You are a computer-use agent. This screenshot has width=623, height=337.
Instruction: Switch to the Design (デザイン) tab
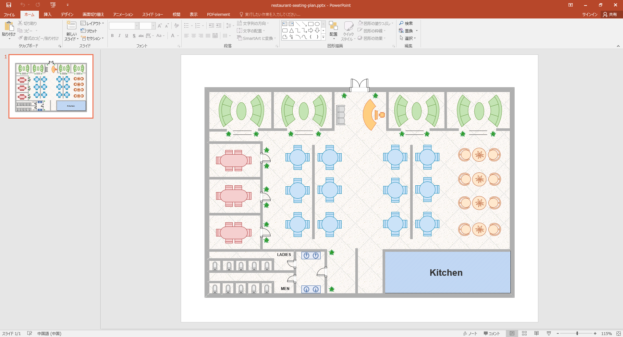tap(67, 15)
